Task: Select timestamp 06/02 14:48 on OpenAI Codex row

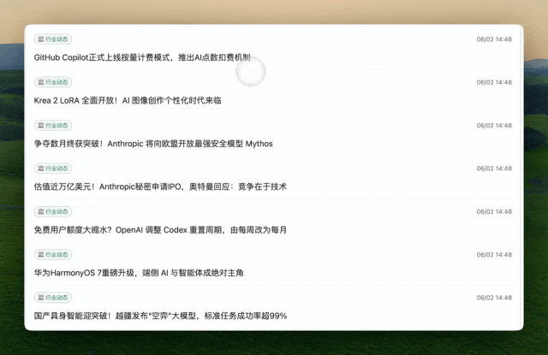Action: tap(494, 212)
